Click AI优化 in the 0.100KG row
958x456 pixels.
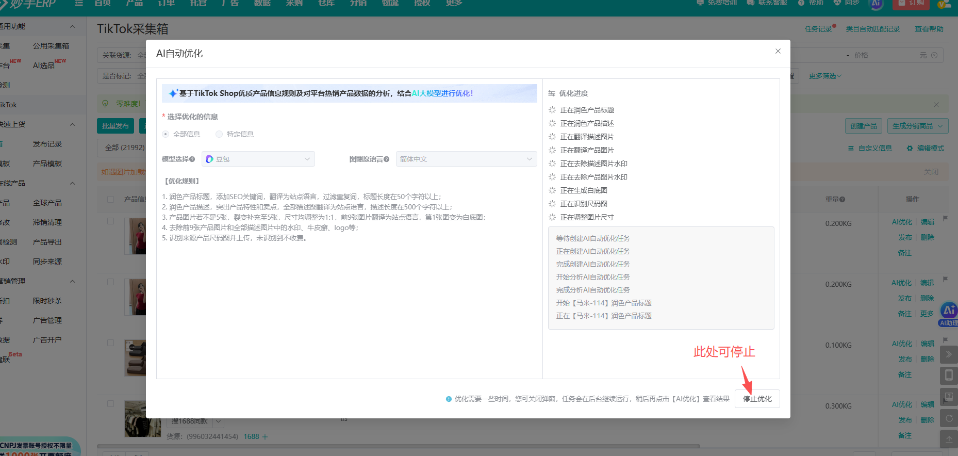[902, 344]
